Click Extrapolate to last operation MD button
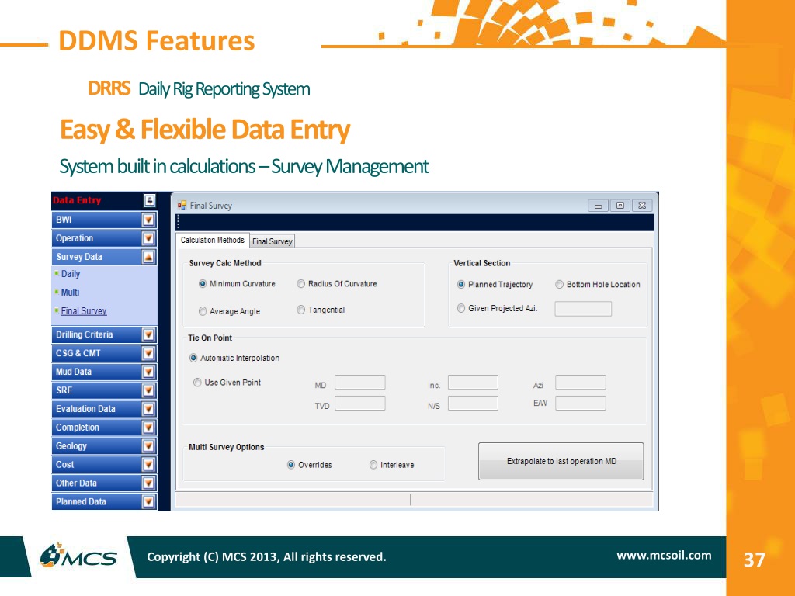This screenshot has height=596, width=795. (561, 461)
